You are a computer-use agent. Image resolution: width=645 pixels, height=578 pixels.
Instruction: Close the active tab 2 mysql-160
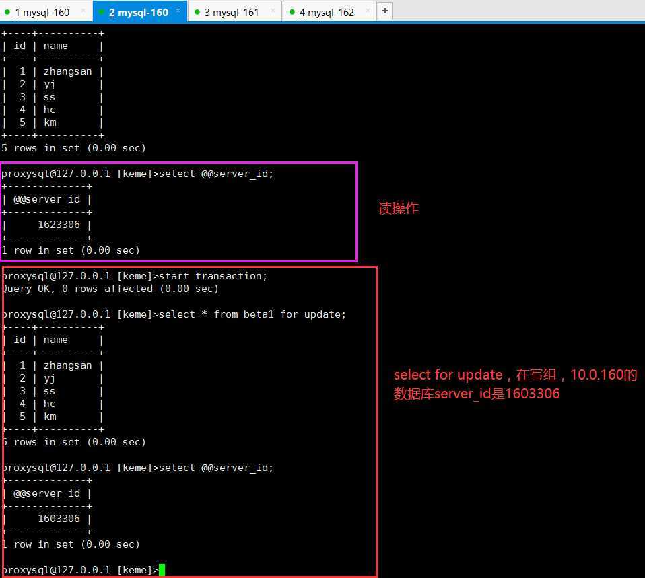[178, 11]
